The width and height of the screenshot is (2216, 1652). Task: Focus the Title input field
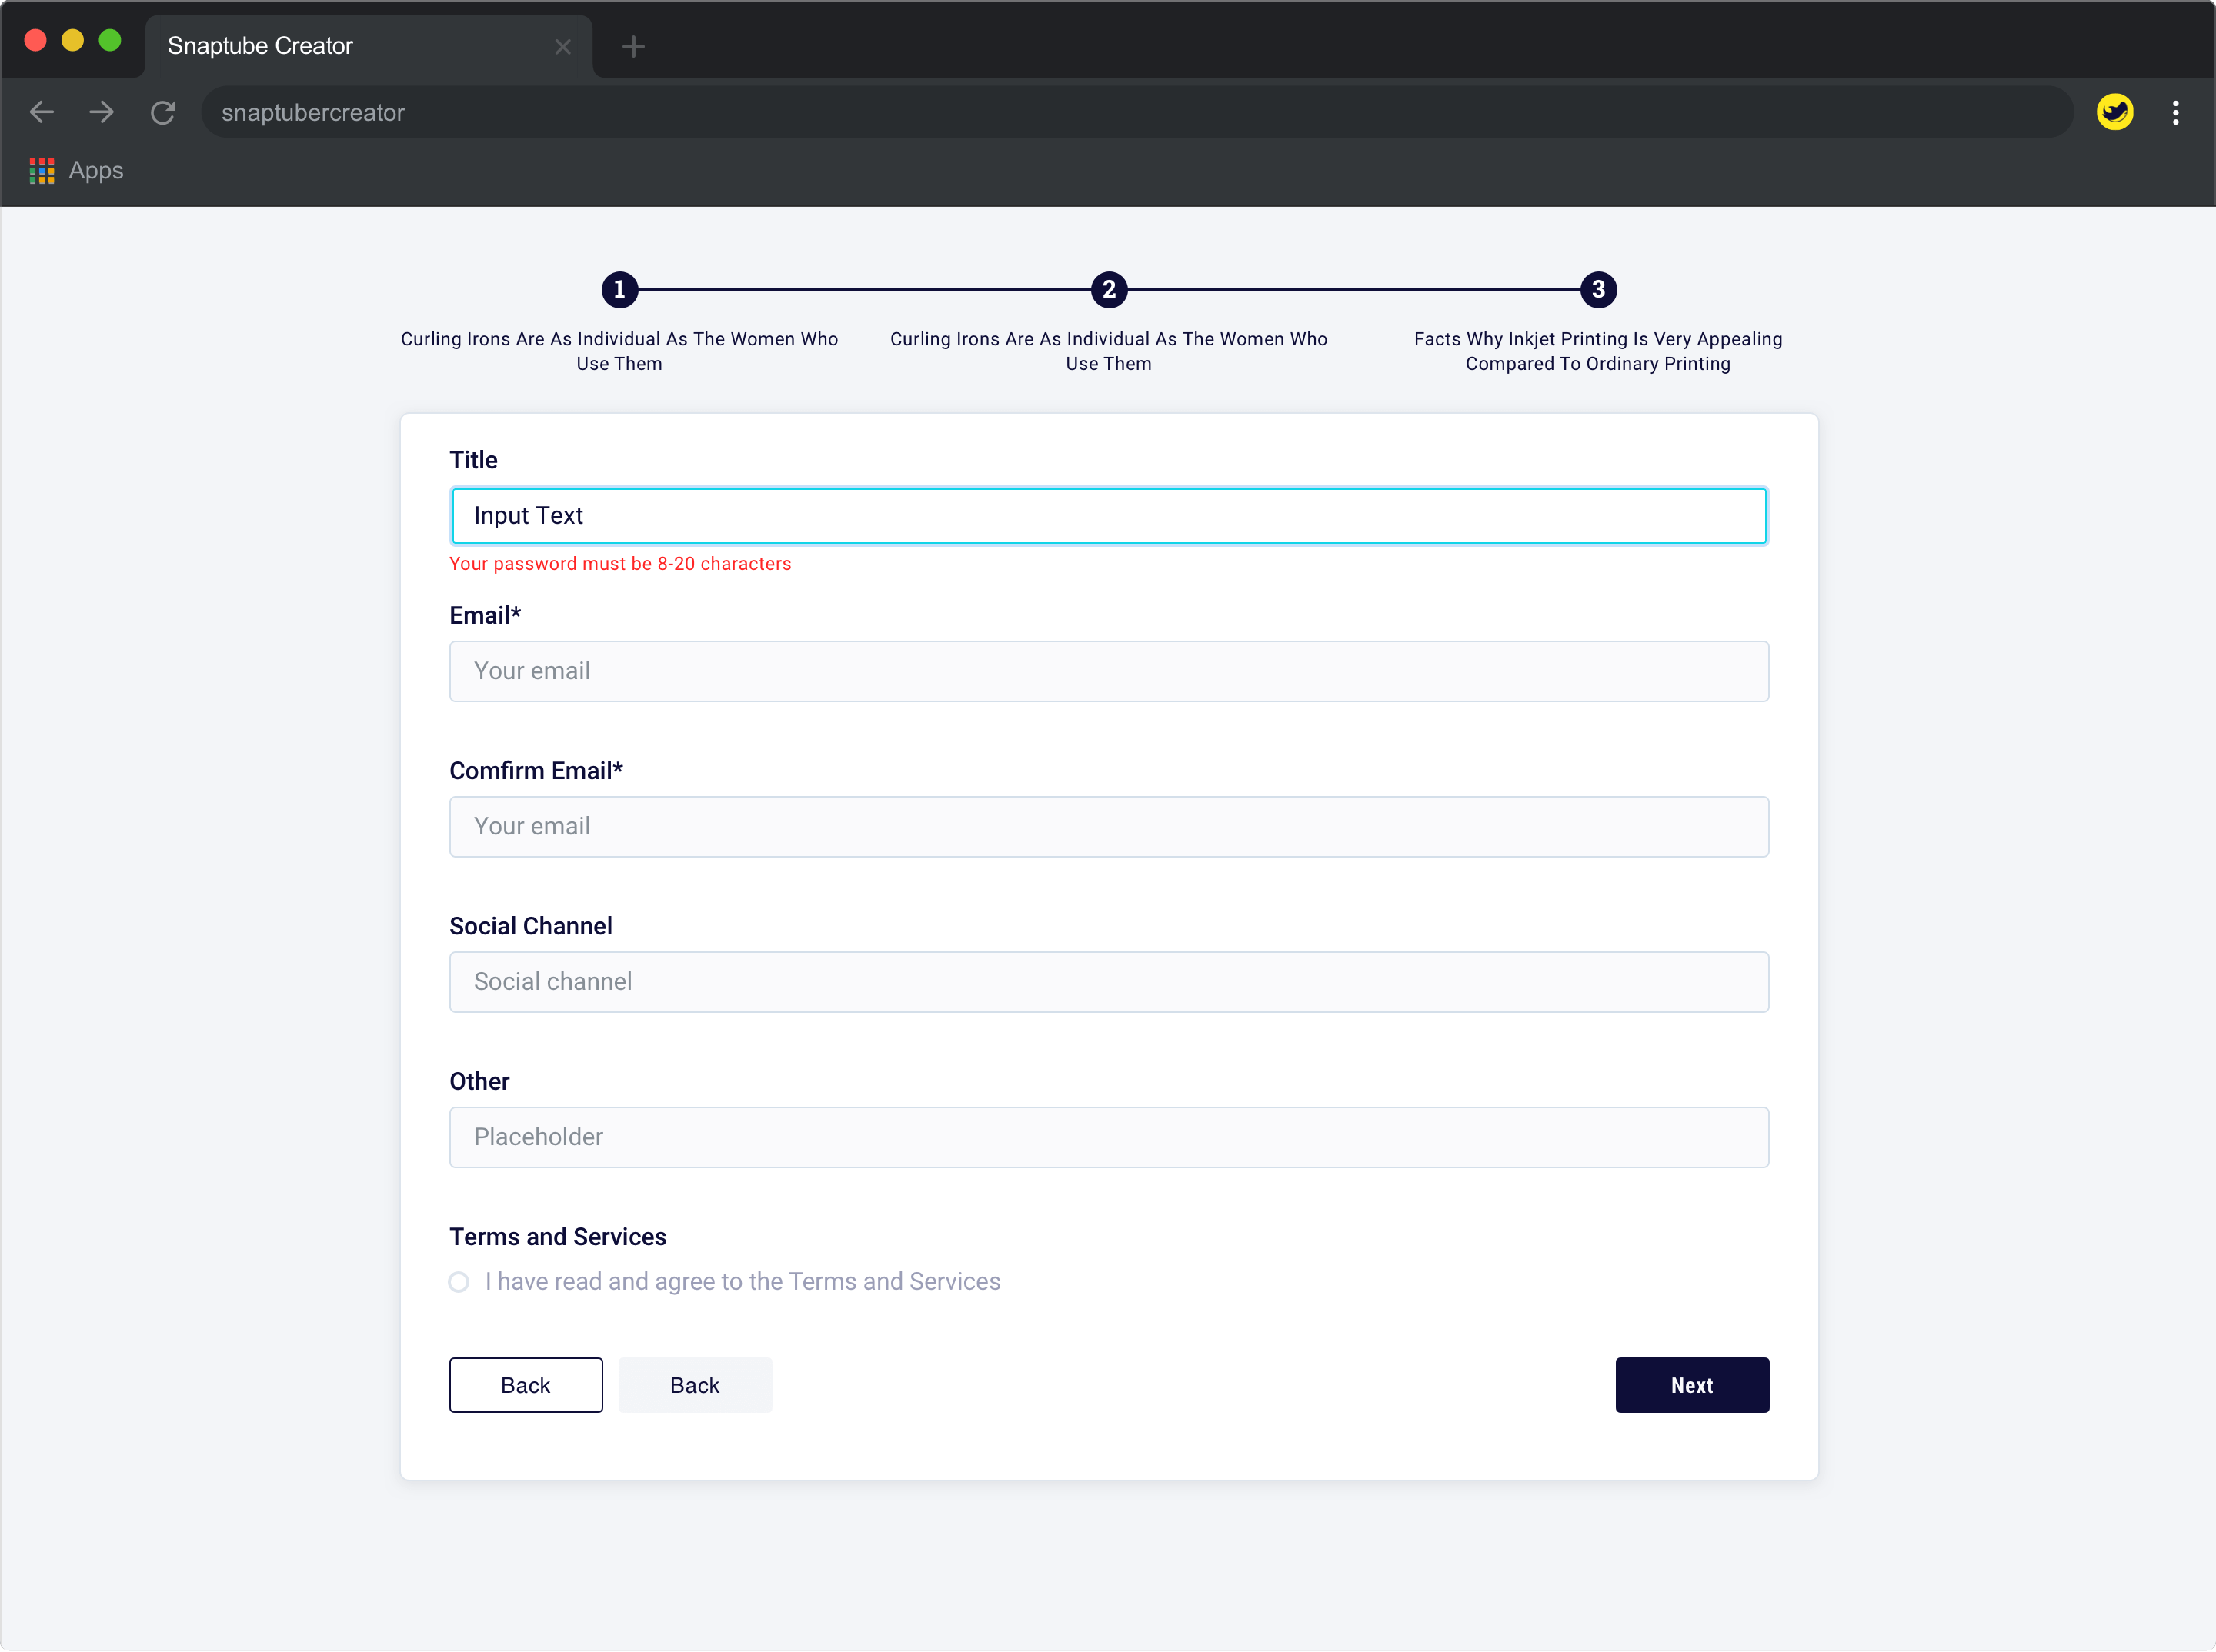1109,516
